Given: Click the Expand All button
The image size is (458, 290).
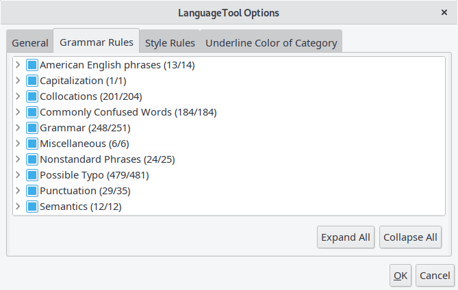Looking at the screenshot, I should pos(346,237).
